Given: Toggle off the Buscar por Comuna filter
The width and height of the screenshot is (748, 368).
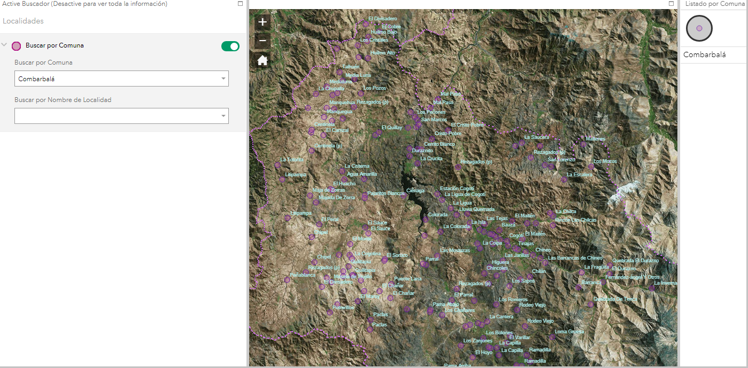Looking at the screenshot, I should [x=230, y=46].
